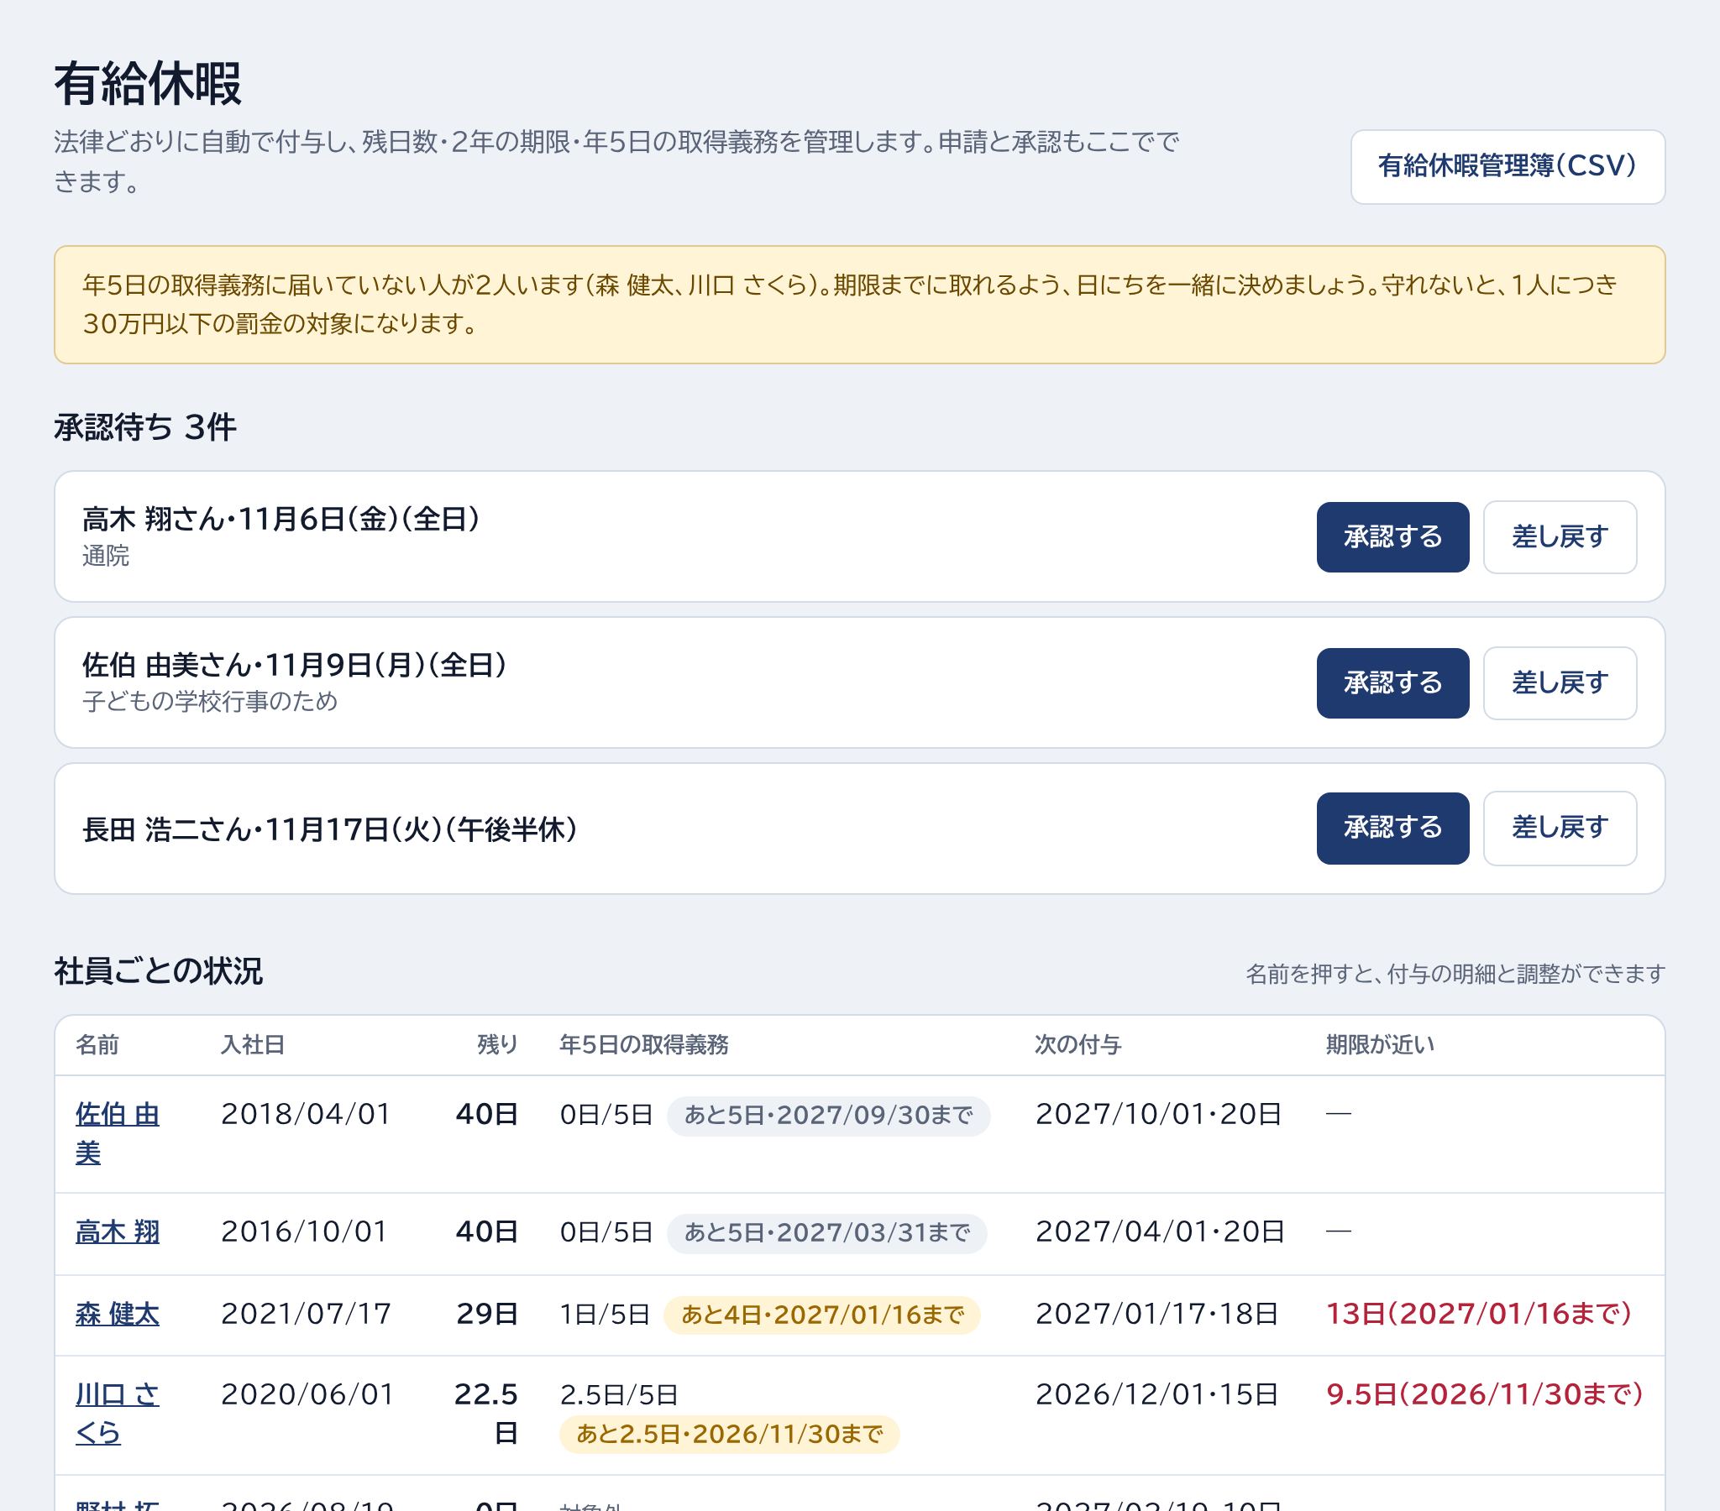Click the hire date 2018/04/01
Image resolution: width=1720 pixels, height=1511 pixels.
tap(307, 1115)
